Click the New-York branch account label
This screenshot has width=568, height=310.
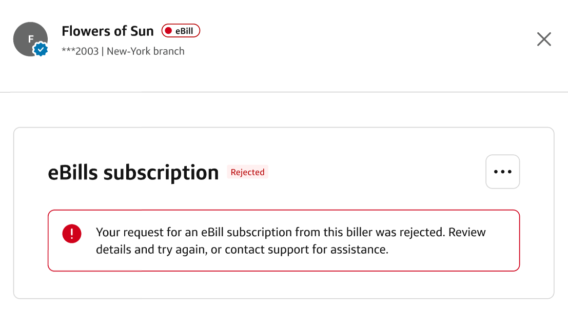146,51
